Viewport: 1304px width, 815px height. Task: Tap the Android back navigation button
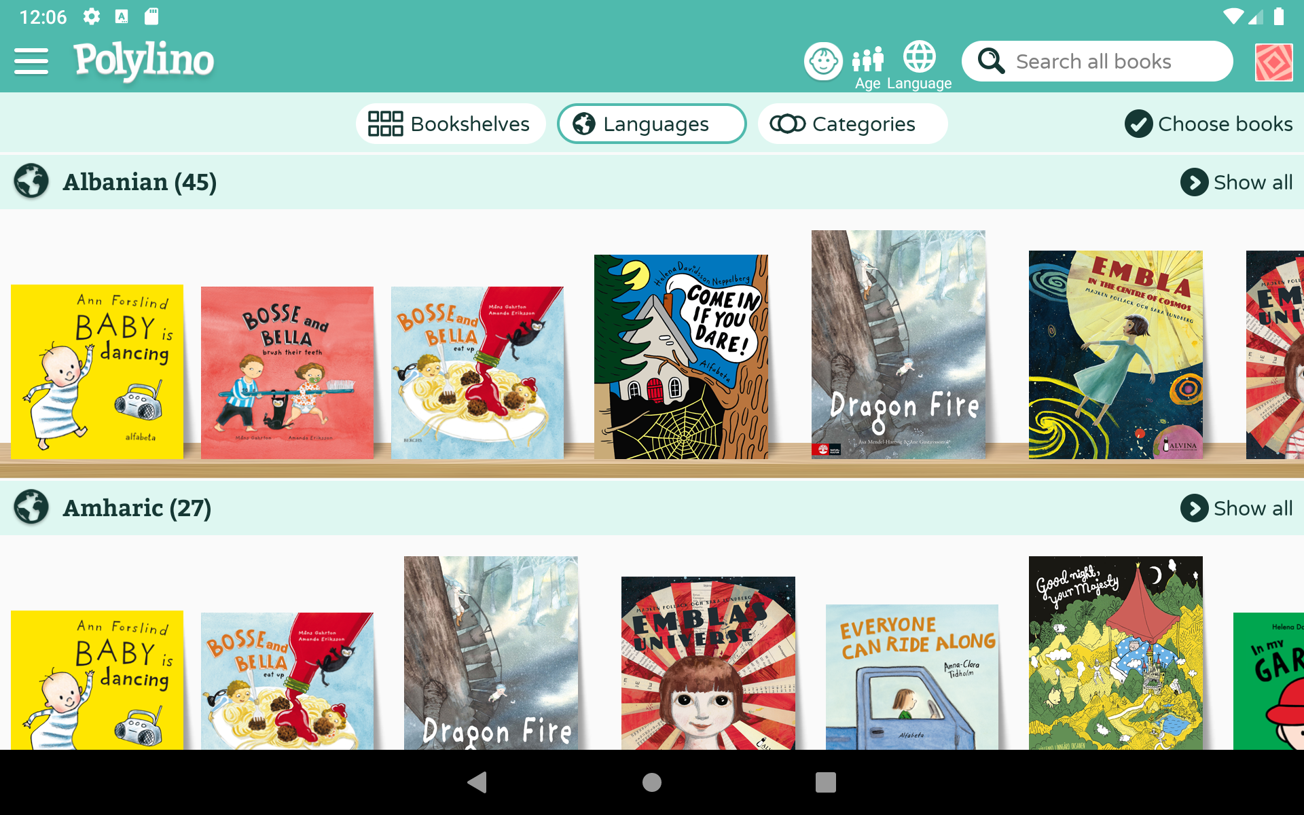(477, 782)
